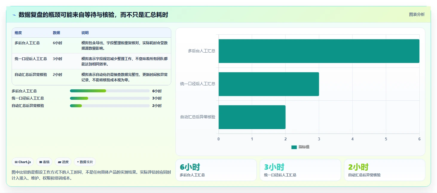Click x-axis tick value 0
This screenshot has width=437, height=193.
point(218,139)
